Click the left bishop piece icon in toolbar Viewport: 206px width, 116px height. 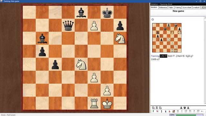[x=181, y=108]
